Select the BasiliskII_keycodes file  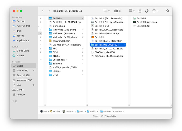[x=150, y=22]
